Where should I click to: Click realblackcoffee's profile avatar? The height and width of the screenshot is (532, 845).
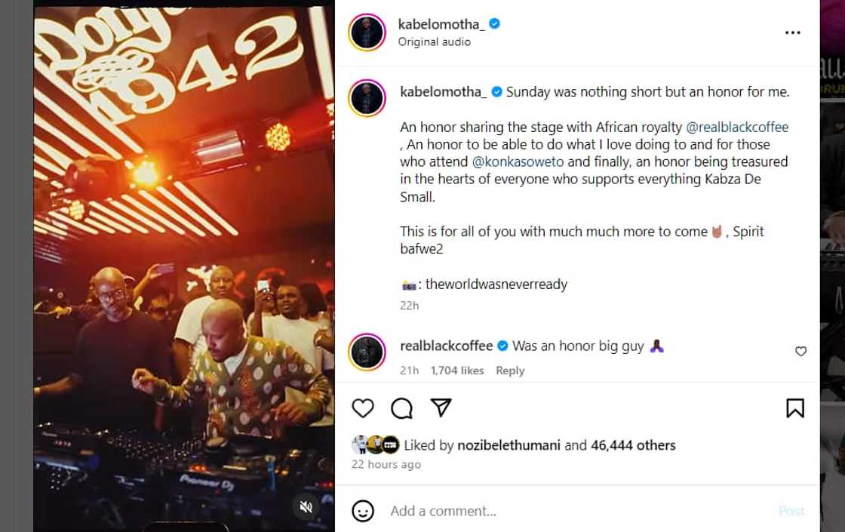(367, 349)
